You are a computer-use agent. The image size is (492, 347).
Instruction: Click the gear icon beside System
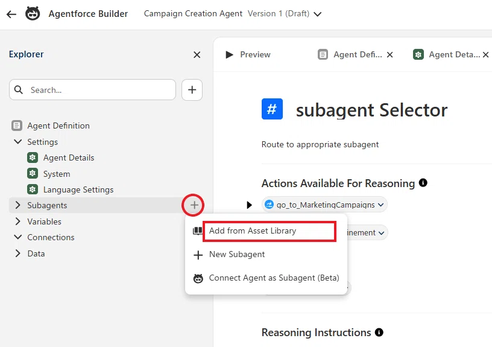[x=33, y=173]
